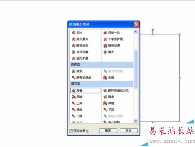
Task: Pick the 随机效果 effect
Action: 112,46
